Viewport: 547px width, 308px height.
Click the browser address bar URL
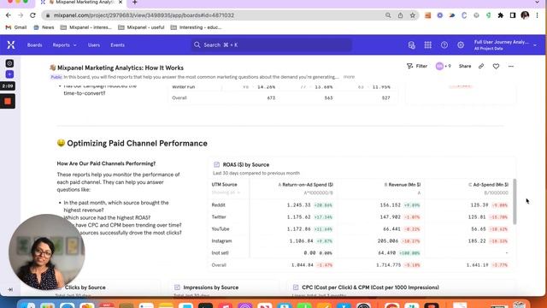pos(144,15)
